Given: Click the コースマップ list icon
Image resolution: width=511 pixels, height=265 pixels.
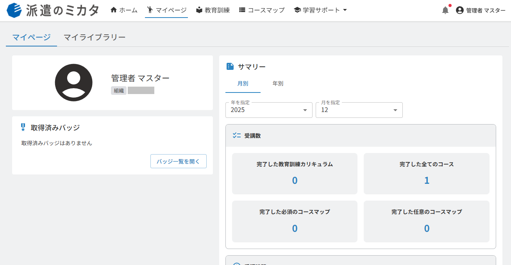Looking at the screenshot, I should (242, 10).
